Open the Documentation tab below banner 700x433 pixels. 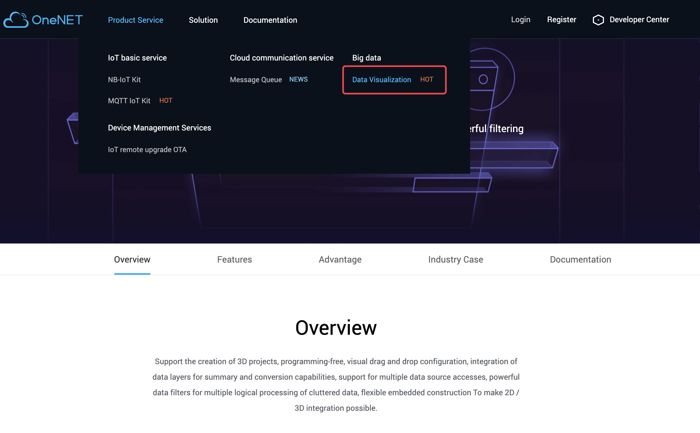[x=580, y=259]
